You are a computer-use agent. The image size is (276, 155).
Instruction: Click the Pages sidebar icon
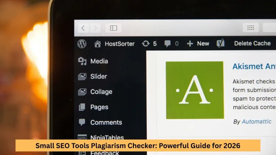click(82, 107)
